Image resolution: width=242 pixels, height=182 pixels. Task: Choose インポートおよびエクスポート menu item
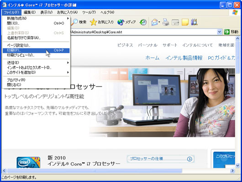36,68
